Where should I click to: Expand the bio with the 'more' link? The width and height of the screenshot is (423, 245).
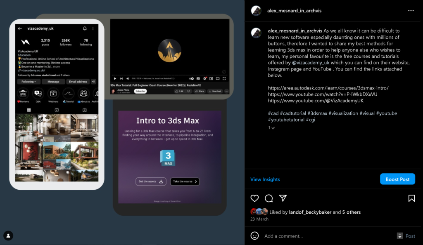[56, 66]
